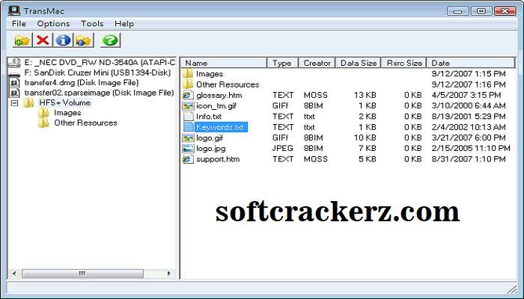Screen dimensions: 524x299
Task: Sort by the Type column header
Action: 282,63
